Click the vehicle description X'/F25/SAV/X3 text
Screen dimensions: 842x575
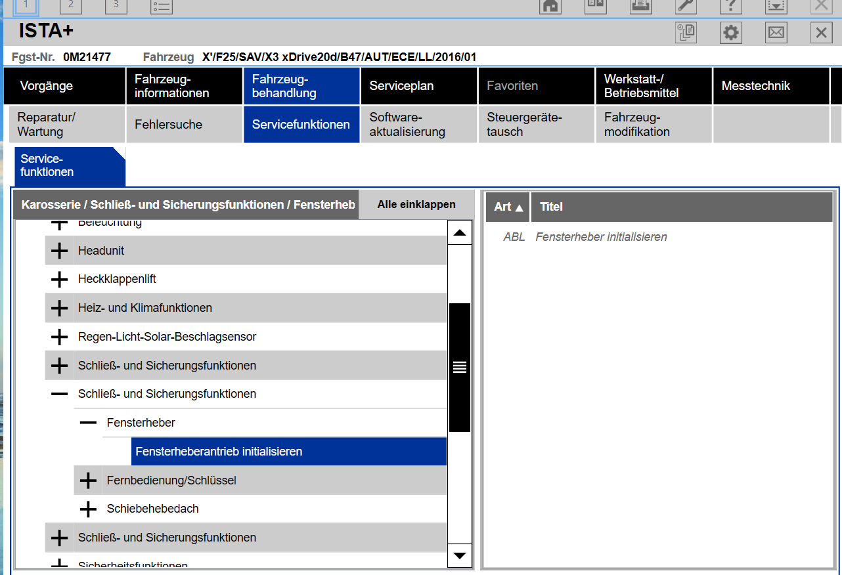pos(339,57)
